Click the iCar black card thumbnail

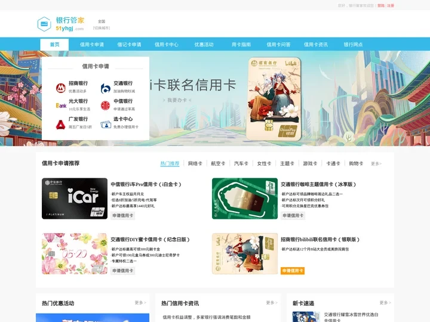pos(75,199)
